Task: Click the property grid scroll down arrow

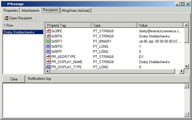Action: (186, 66)
